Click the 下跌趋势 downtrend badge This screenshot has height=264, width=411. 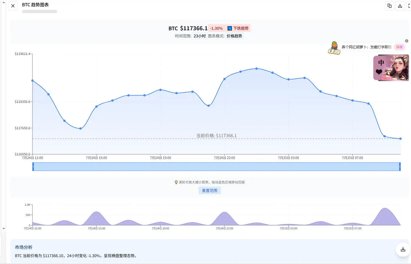coord(238,28)
